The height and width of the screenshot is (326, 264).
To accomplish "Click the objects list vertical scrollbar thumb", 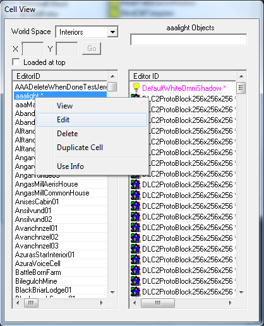I will (241, 88).
